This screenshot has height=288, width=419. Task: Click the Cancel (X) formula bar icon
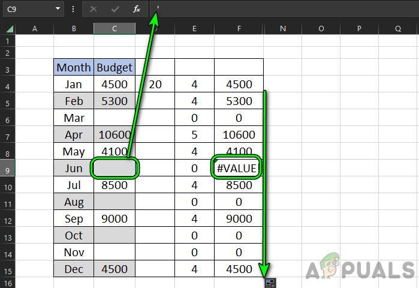point(94,9)
